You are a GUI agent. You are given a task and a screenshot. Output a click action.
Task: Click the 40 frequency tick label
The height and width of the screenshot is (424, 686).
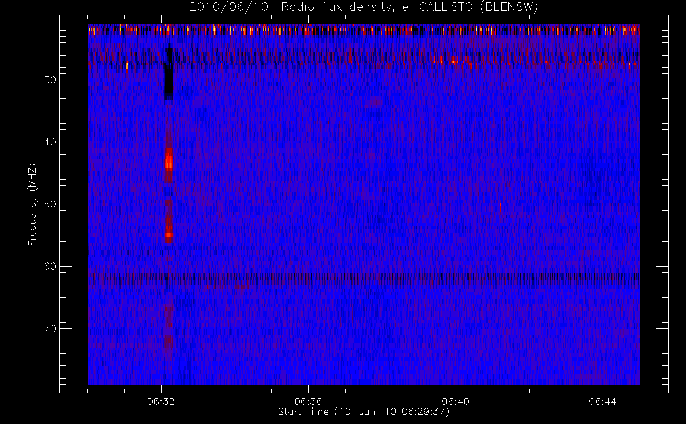(x=50, y=142)
